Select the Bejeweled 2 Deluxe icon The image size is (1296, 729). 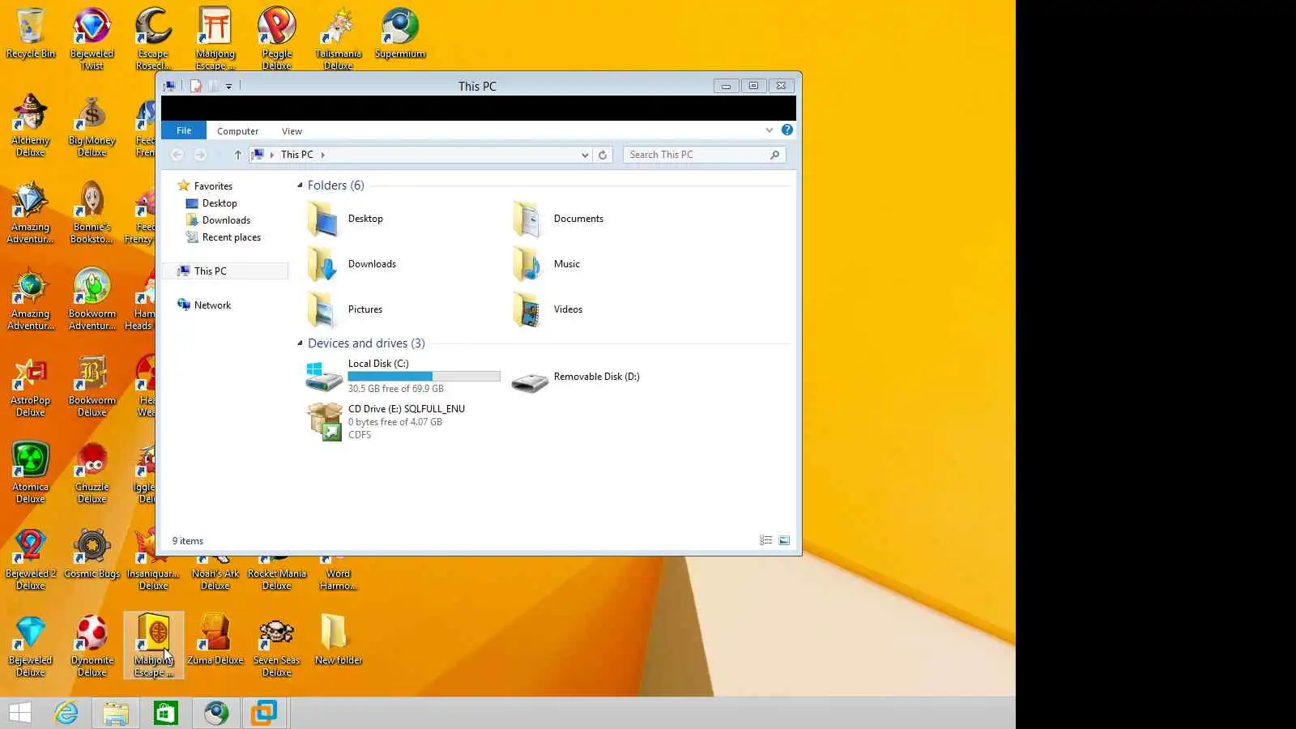pyautogui.click(x=31, y=559)
